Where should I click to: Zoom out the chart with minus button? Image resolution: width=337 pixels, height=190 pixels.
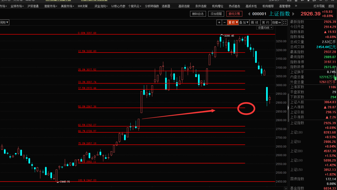point(225,23)
